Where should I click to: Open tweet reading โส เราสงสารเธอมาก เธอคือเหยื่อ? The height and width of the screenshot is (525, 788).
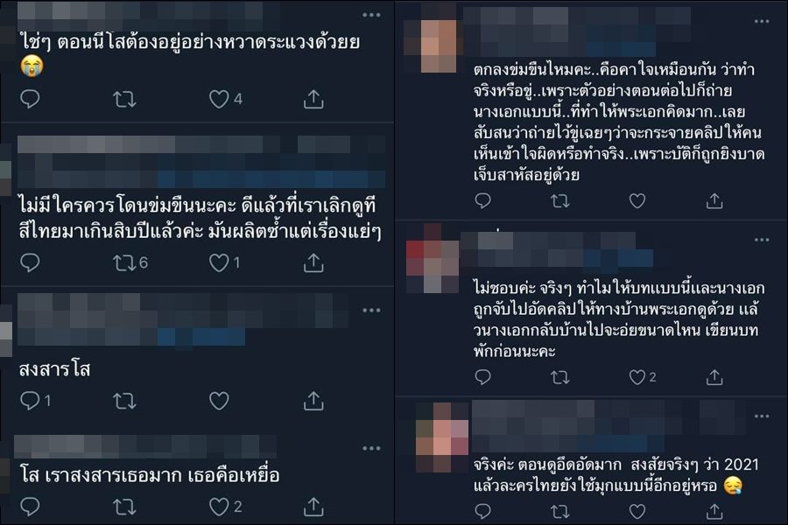click(150, 475)
